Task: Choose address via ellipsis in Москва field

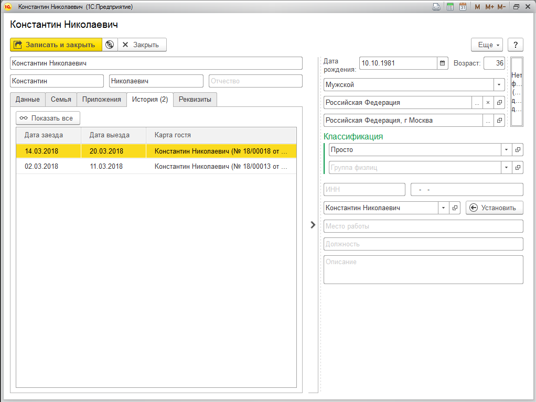Action: (x=488, y=120)
